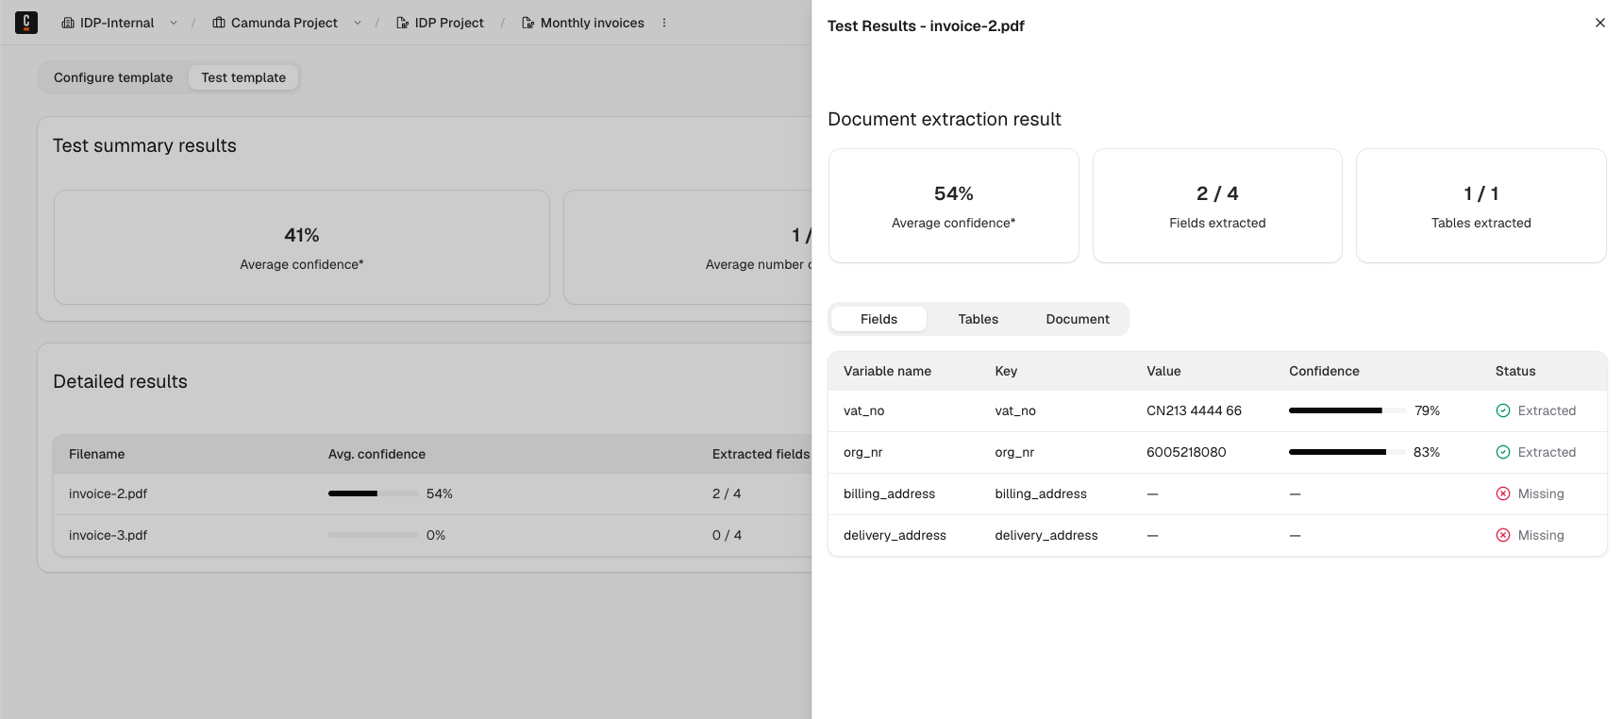Click the Status column header
Image resolution: width=1623 pixels, height=719 pixels.
1515,371
